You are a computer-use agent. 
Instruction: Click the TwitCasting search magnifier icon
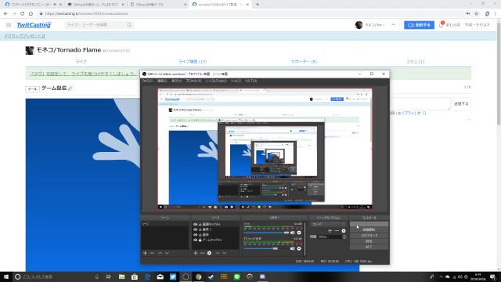tap(129, 25)
